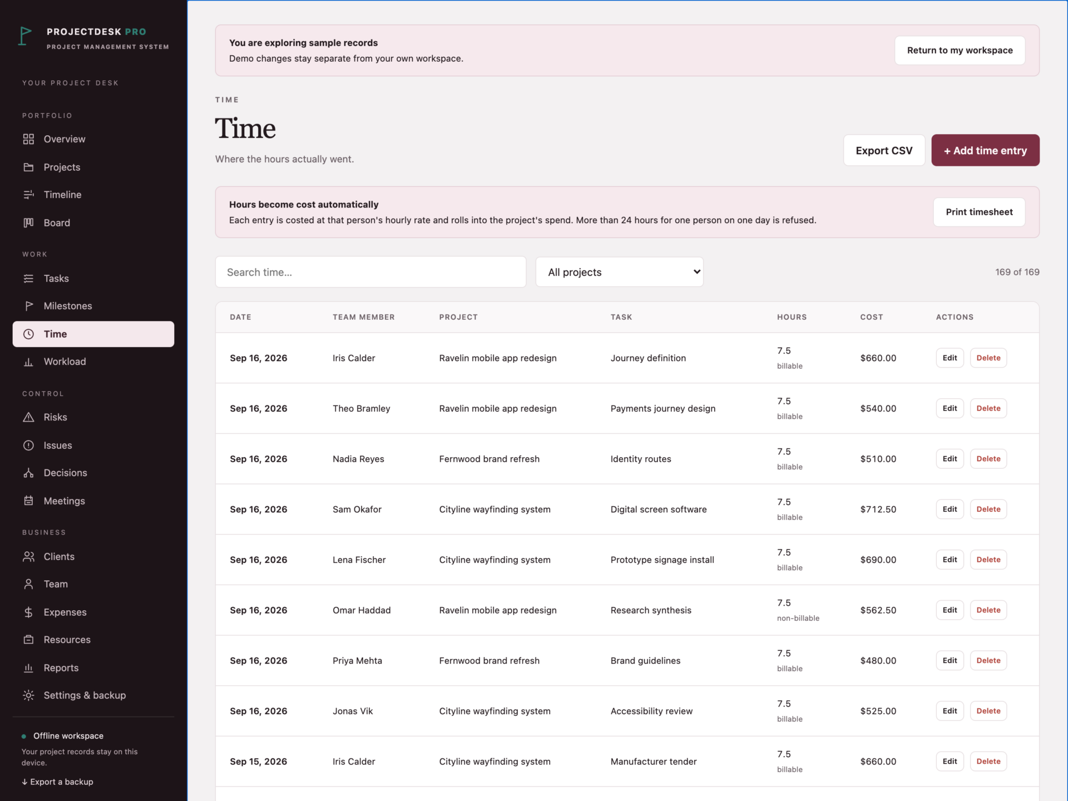Open Reports from the sidebar

(x=93, y=668)
